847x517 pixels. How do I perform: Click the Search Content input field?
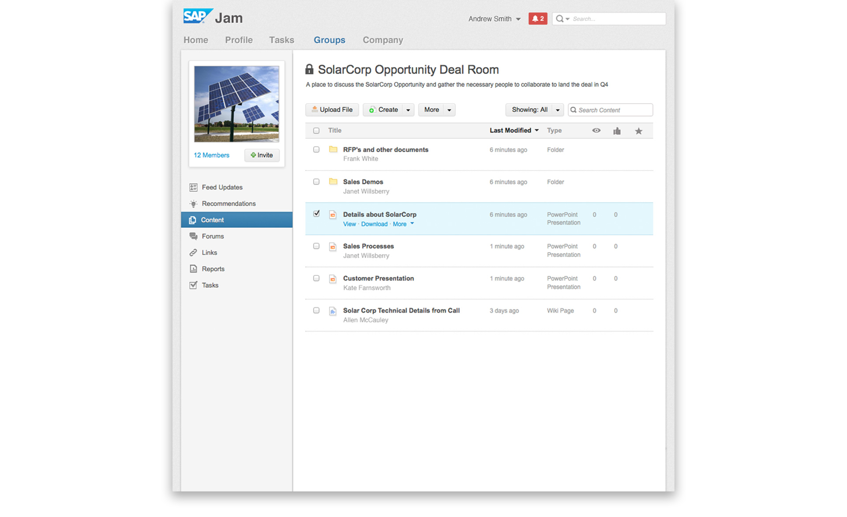pyautogui.click(x=611, y=110)
